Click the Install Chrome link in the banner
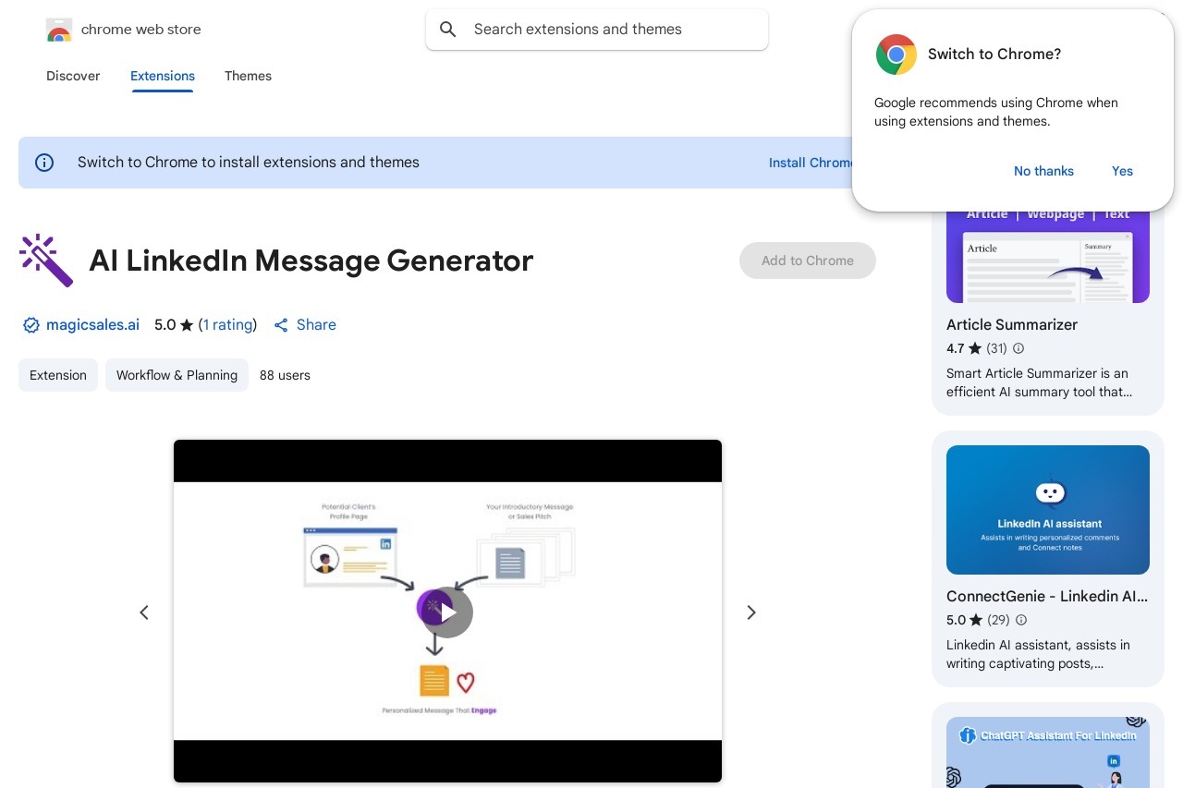1183x788 pixels. point(811,163)
